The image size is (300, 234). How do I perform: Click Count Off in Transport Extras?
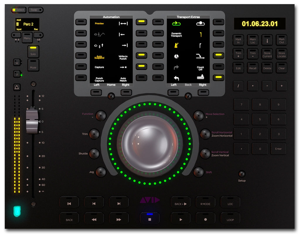coord(200,68)
